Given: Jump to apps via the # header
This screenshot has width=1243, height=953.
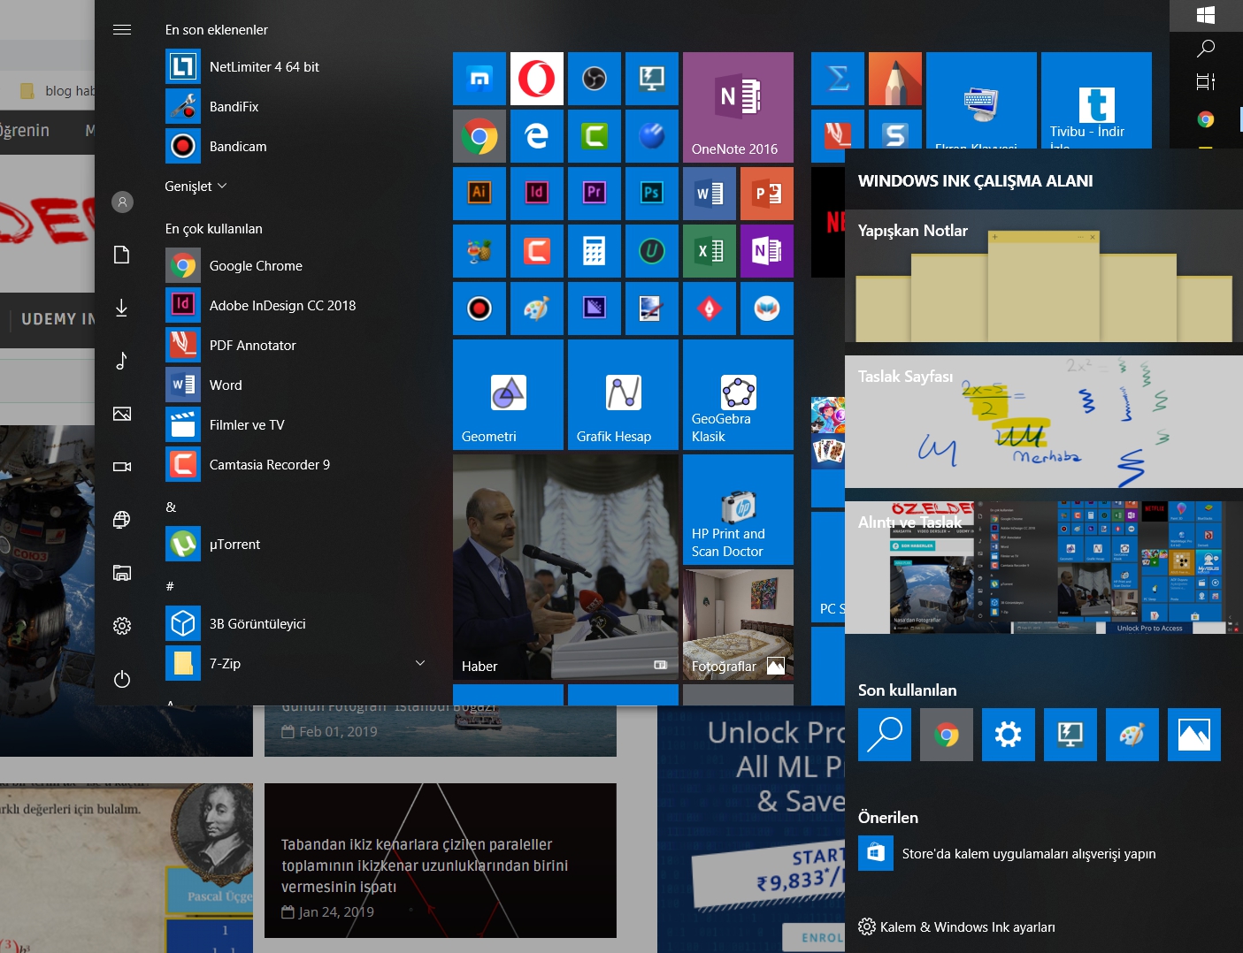Looking at the screenshot, I should point(170,586).
